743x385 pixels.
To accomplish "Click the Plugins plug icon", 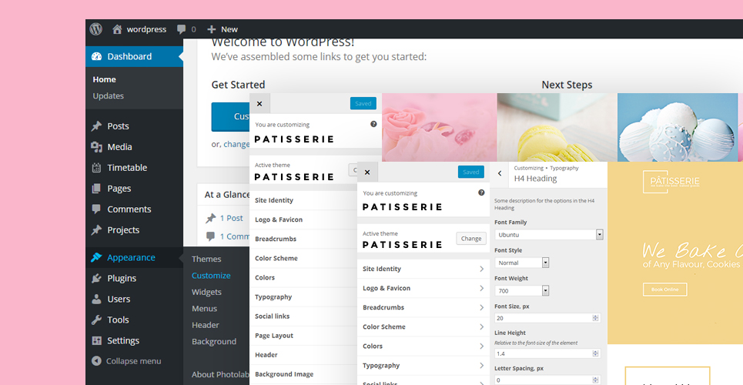I will [96, 278].
